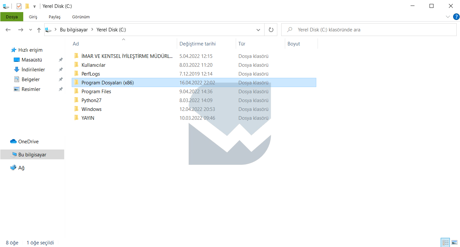The height and width of the screenshot is (247, 460).
Task: Go up one folder level
Action: click(x=39, y=30)
